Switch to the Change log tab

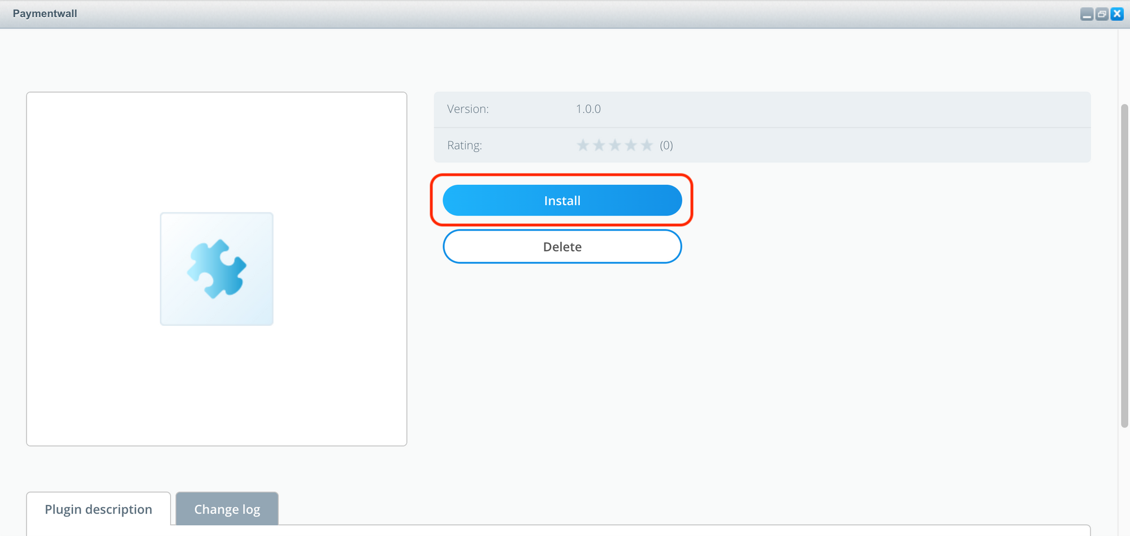click(227, 509)
